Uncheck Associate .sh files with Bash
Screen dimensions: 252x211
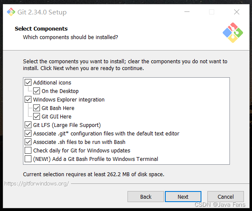pos(28,142)
